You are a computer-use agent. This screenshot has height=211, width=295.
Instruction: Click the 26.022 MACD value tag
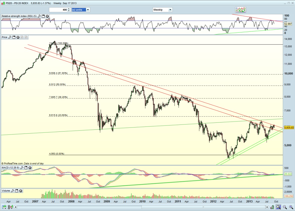tap(288, 174)
